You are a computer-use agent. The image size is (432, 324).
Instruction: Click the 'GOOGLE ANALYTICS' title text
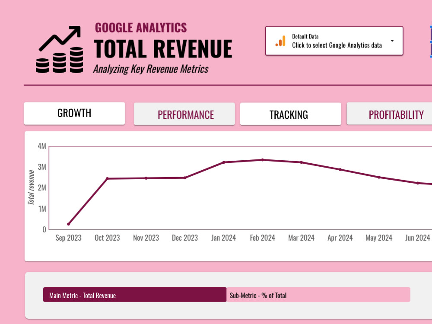pyautogui.click(x=140, y=28)
